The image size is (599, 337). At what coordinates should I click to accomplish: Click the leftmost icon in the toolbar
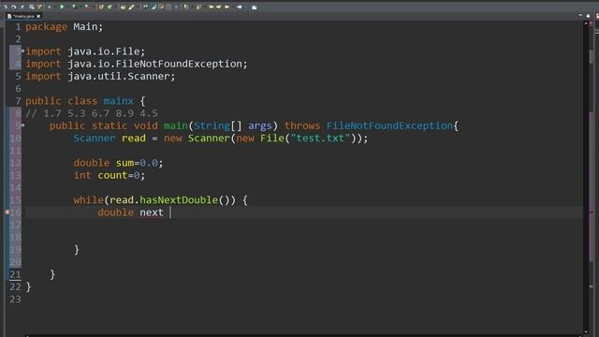[6, 7]
